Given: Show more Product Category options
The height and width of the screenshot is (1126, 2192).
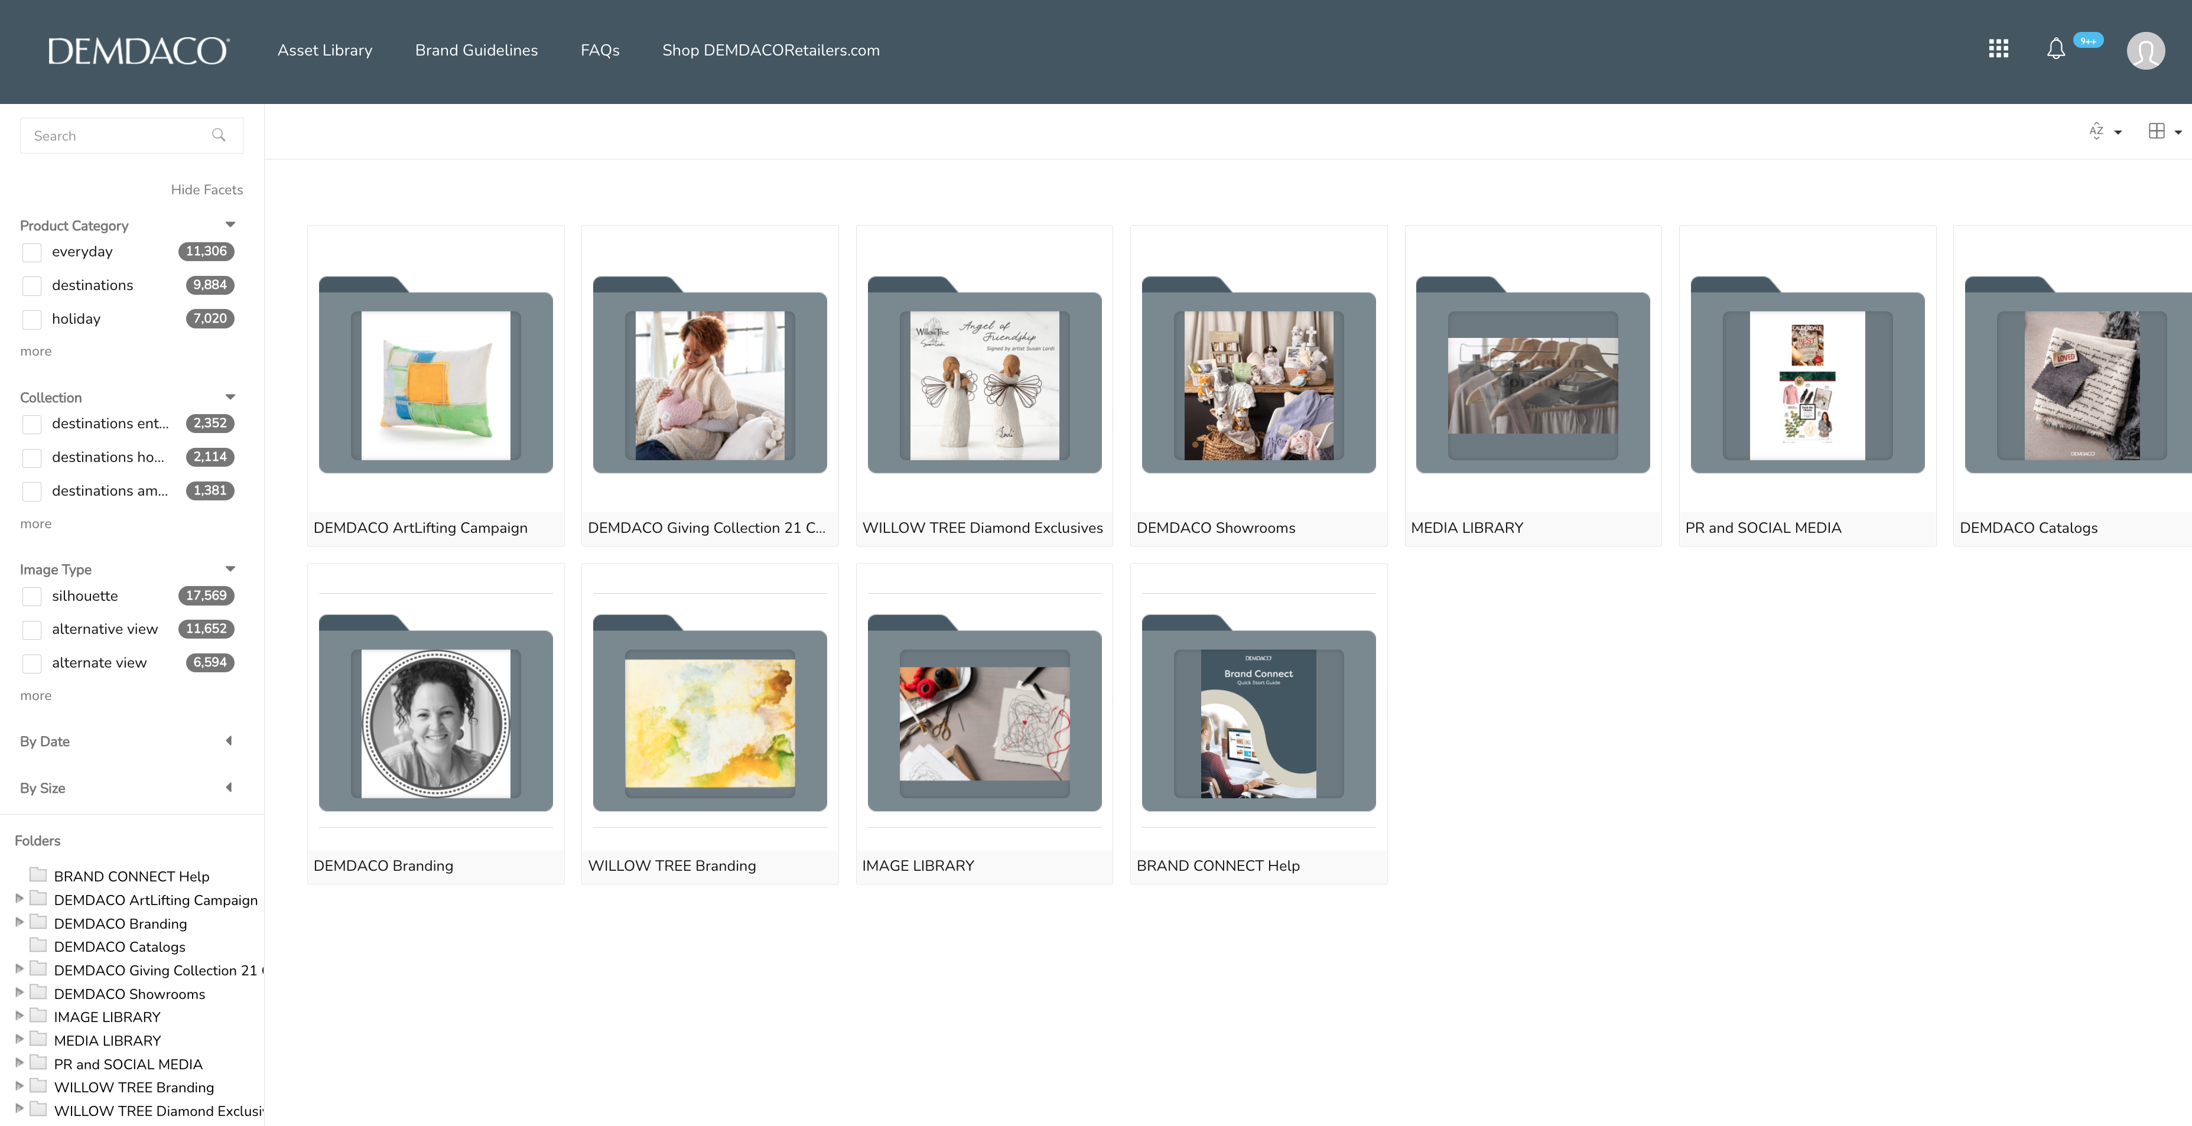Looking at the screenshot, I should coord(35,352).
